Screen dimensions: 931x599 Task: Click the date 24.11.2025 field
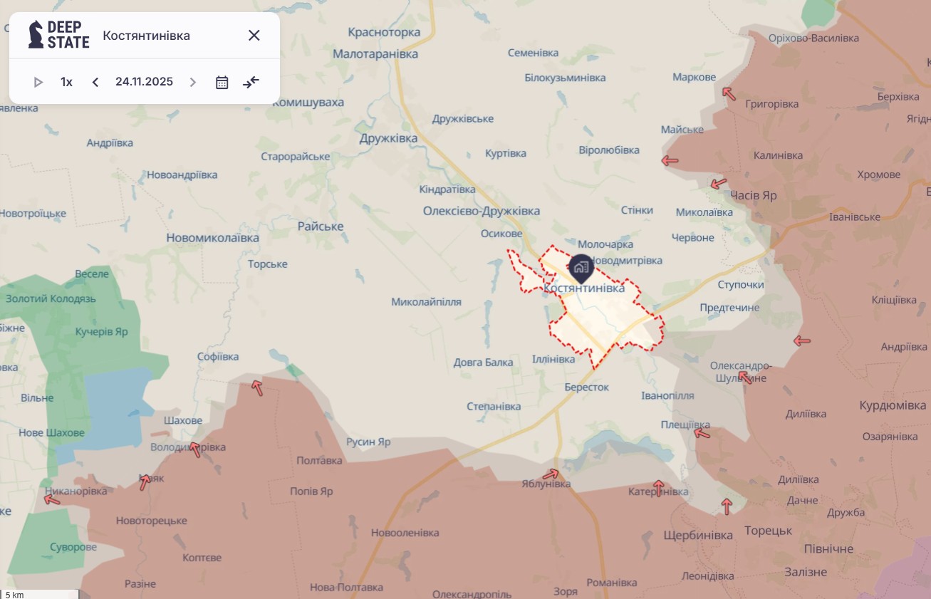144,82
